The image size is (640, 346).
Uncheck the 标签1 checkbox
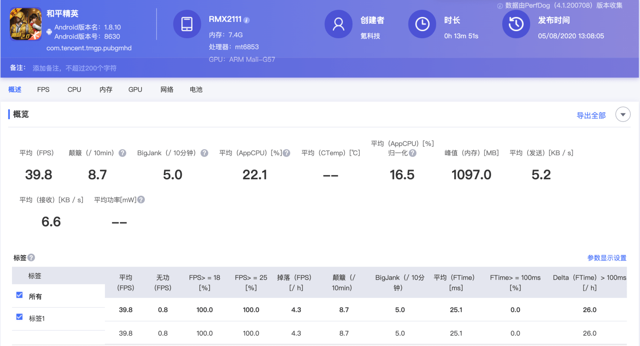click(19, 317)
